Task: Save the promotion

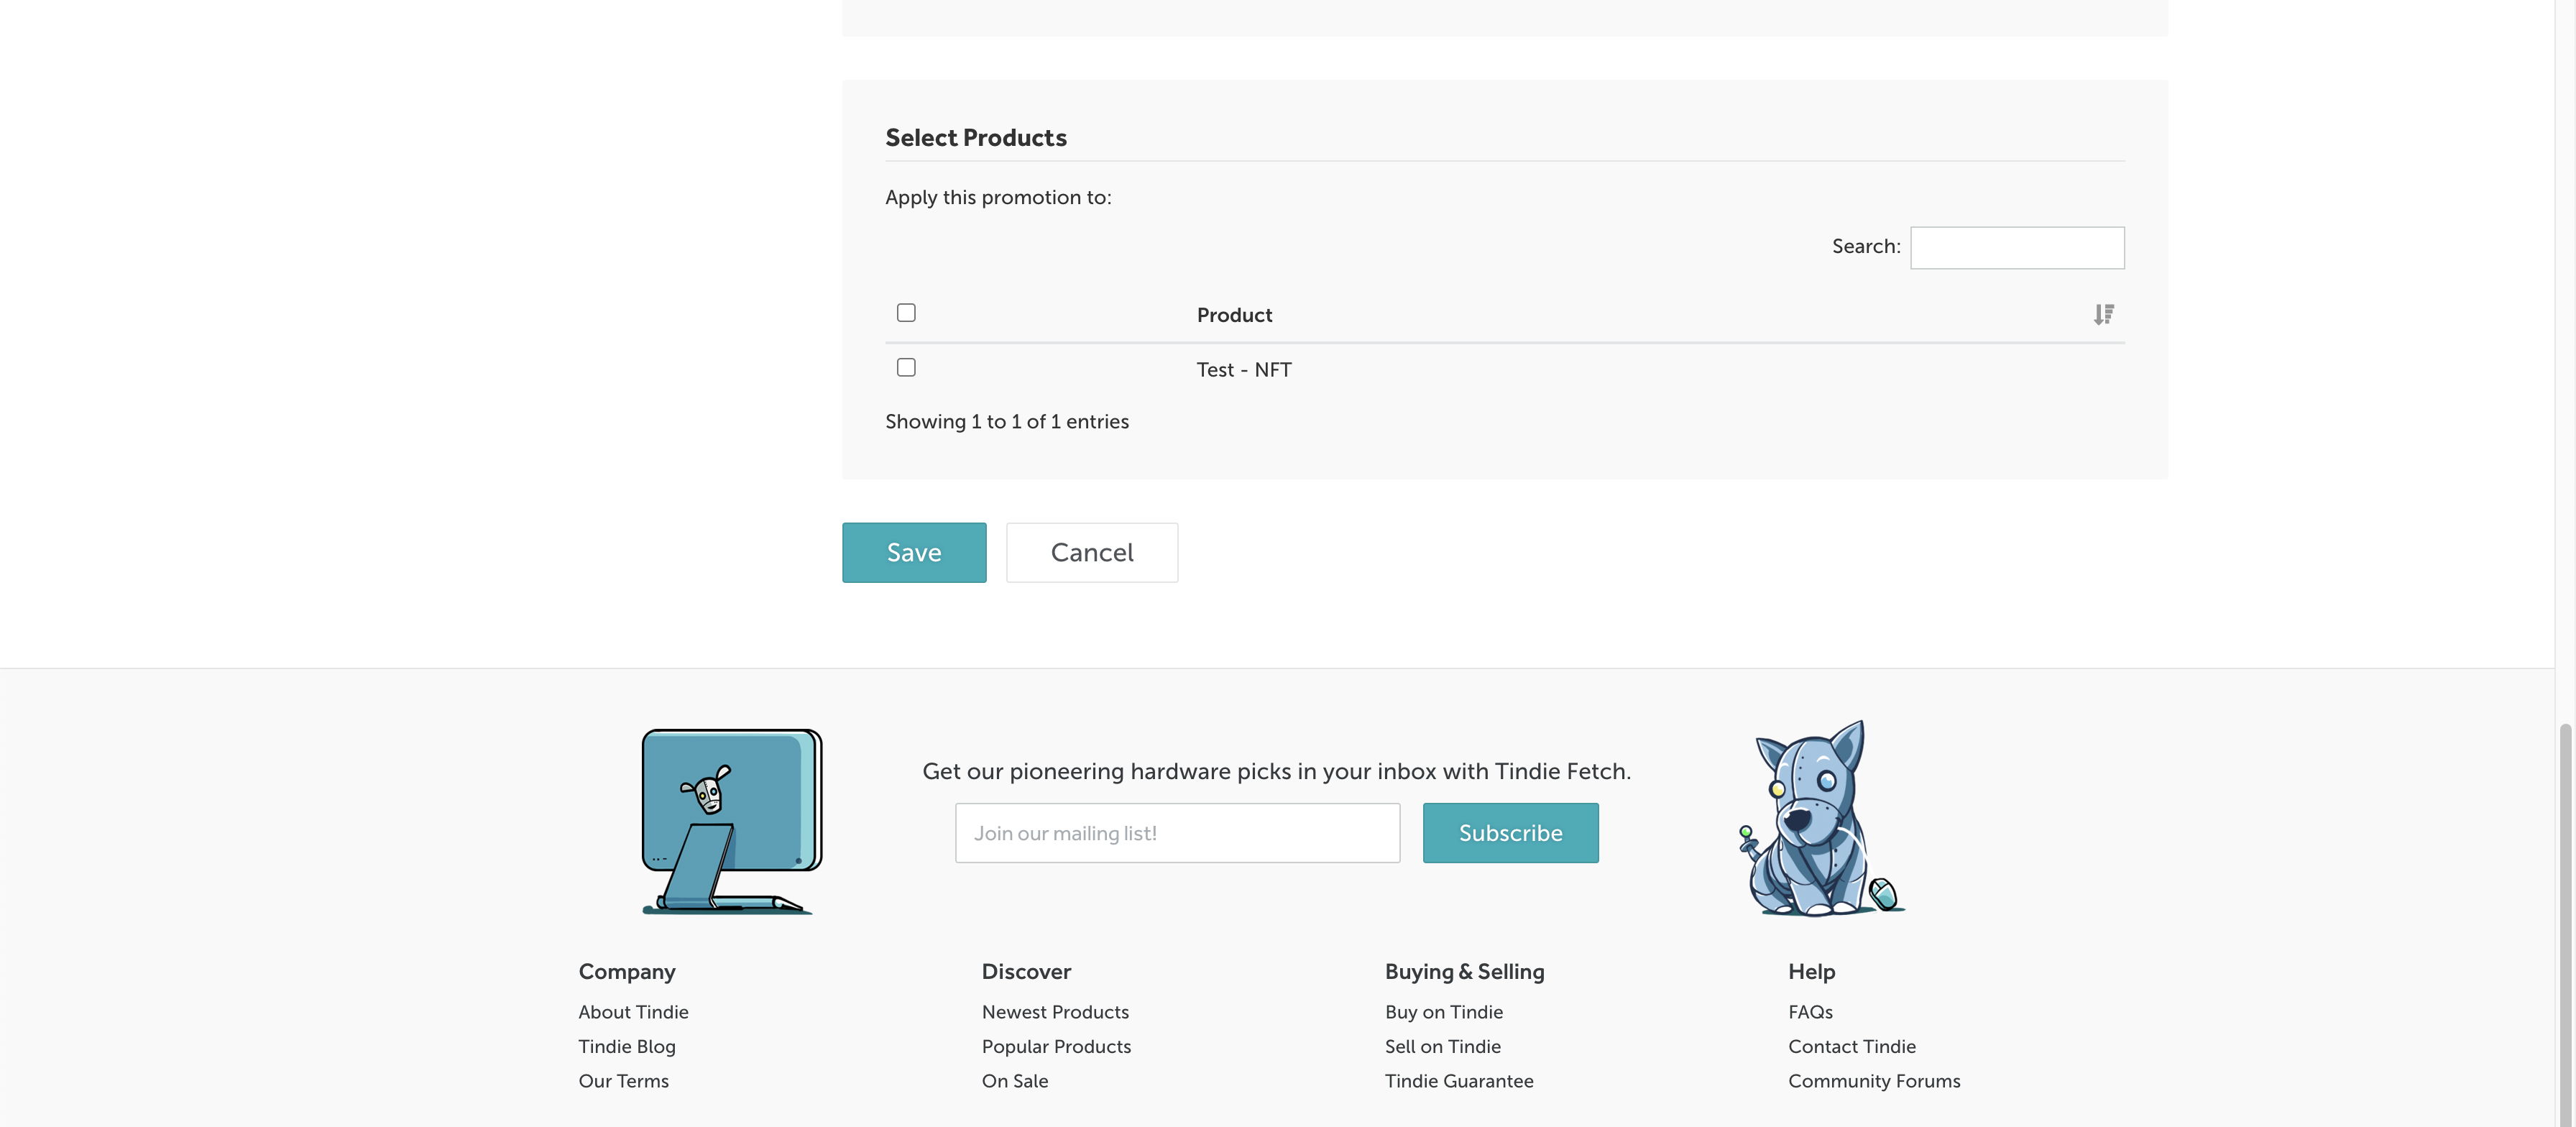Action: pos(913,553)
